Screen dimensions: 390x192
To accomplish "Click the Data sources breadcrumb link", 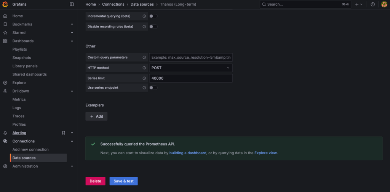I will pyautogui.click(x=142, y=4).
